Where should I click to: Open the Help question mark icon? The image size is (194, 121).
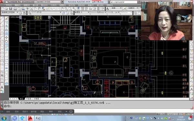(x=103, y=9)
